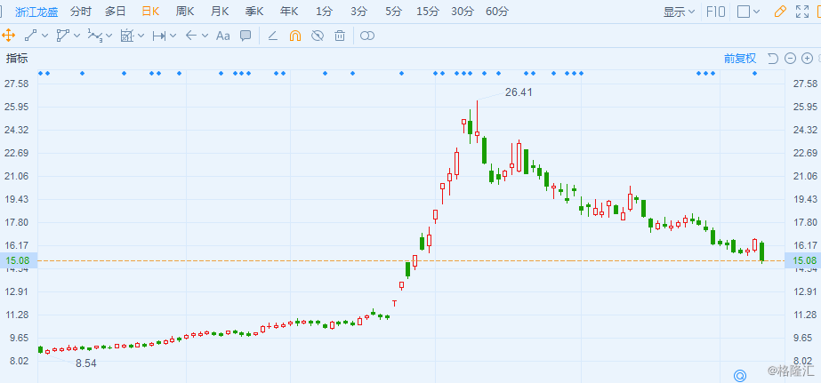Enter fullscreen chart mode
This screenshot has width=821, height=383.
[x=806, y=12]
